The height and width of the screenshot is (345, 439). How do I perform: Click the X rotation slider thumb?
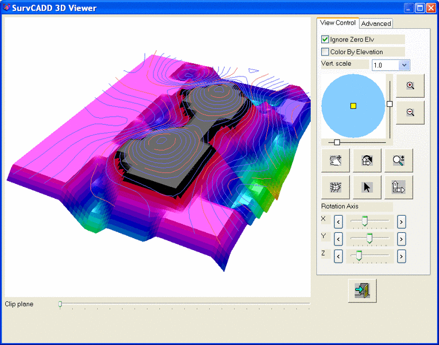[364, 221]
